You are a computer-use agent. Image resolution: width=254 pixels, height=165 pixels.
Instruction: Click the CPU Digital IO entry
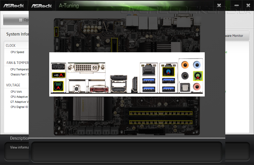(x=19, y=107)
